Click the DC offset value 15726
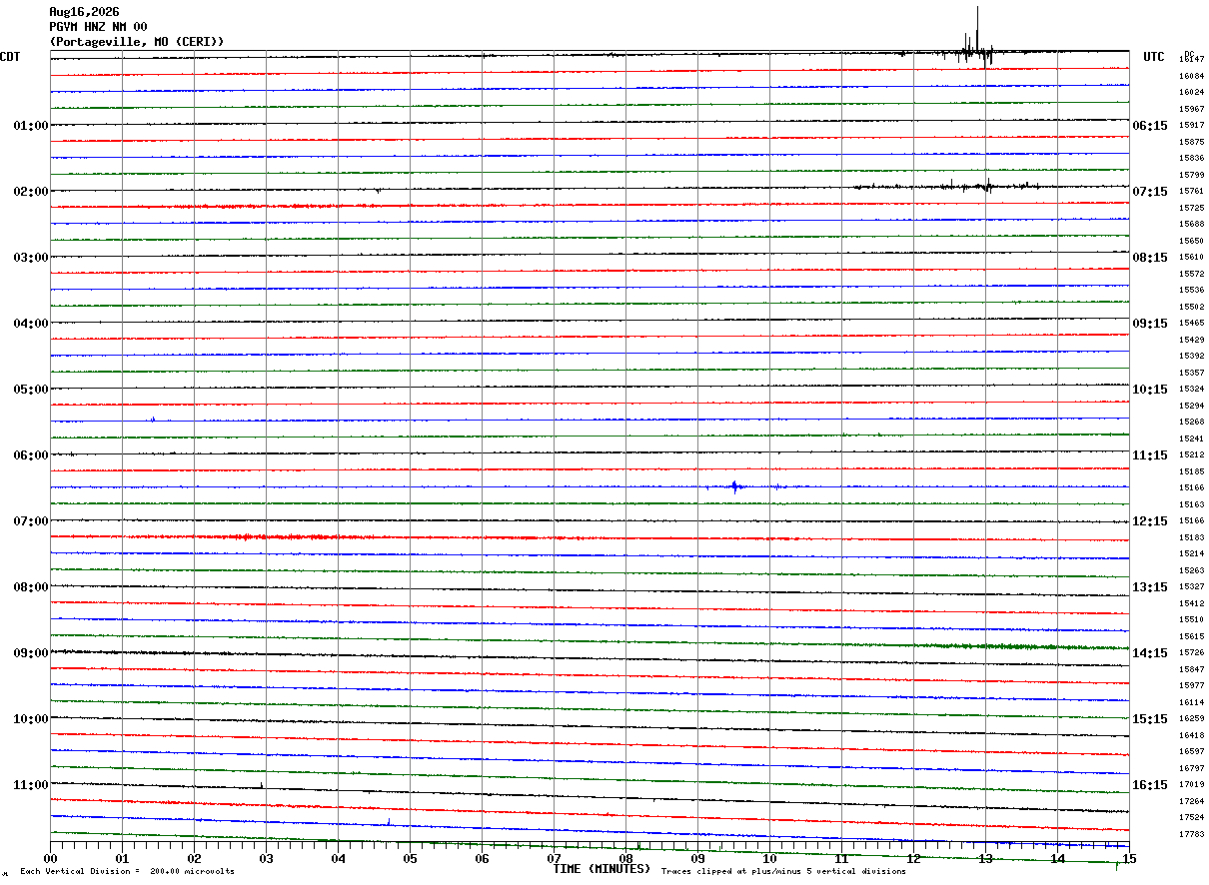The width and height of the screenshot is (1209, 885). [1191, 653]
